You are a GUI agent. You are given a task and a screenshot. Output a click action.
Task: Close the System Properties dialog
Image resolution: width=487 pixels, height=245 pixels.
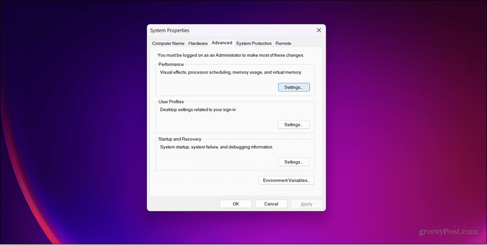coord(319,30)
